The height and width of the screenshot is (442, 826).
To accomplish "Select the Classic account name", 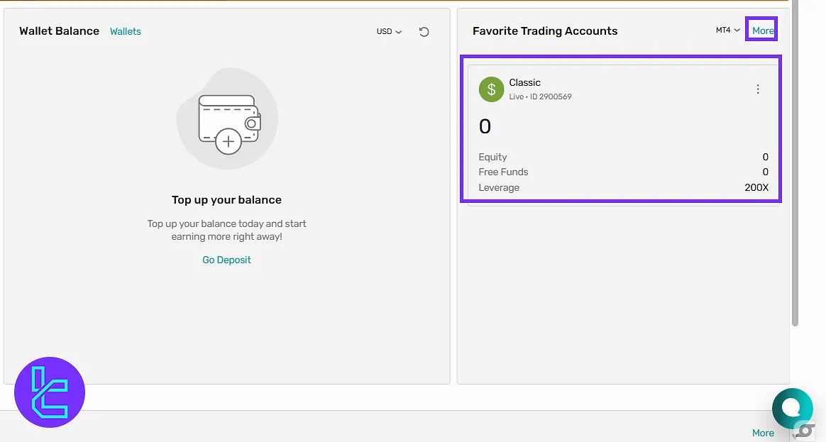I will 524,83.
